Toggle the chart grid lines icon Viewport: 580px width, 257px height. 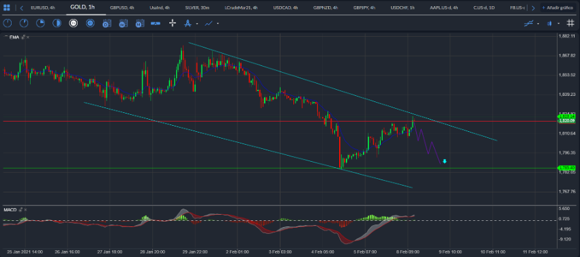tap(570, 24)
